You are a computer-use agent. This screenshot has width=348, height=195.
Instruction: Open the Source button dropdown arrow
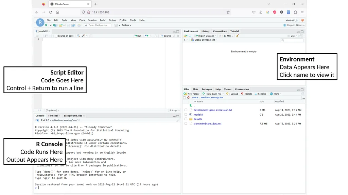pos(173,36)
